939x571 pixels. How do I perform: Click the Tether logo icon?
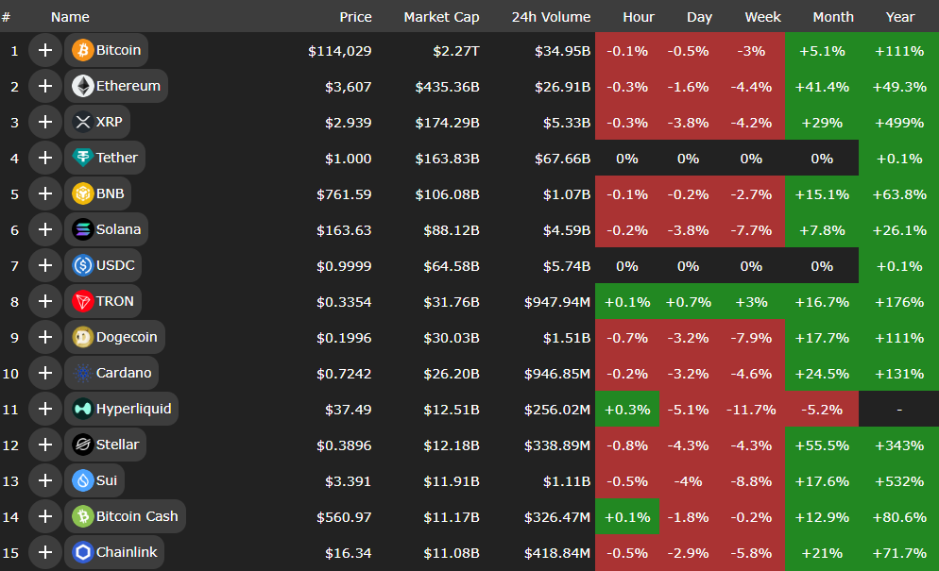(82, 158)
